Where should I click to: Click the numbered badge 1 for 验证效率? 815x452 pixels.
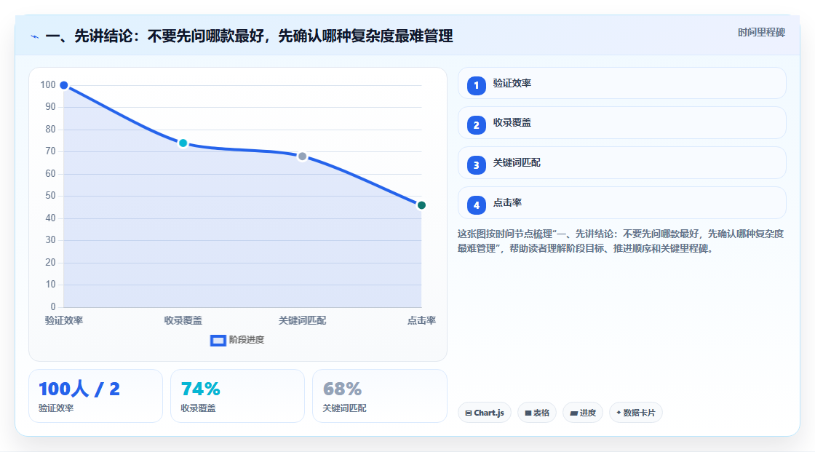click(476, 86)
